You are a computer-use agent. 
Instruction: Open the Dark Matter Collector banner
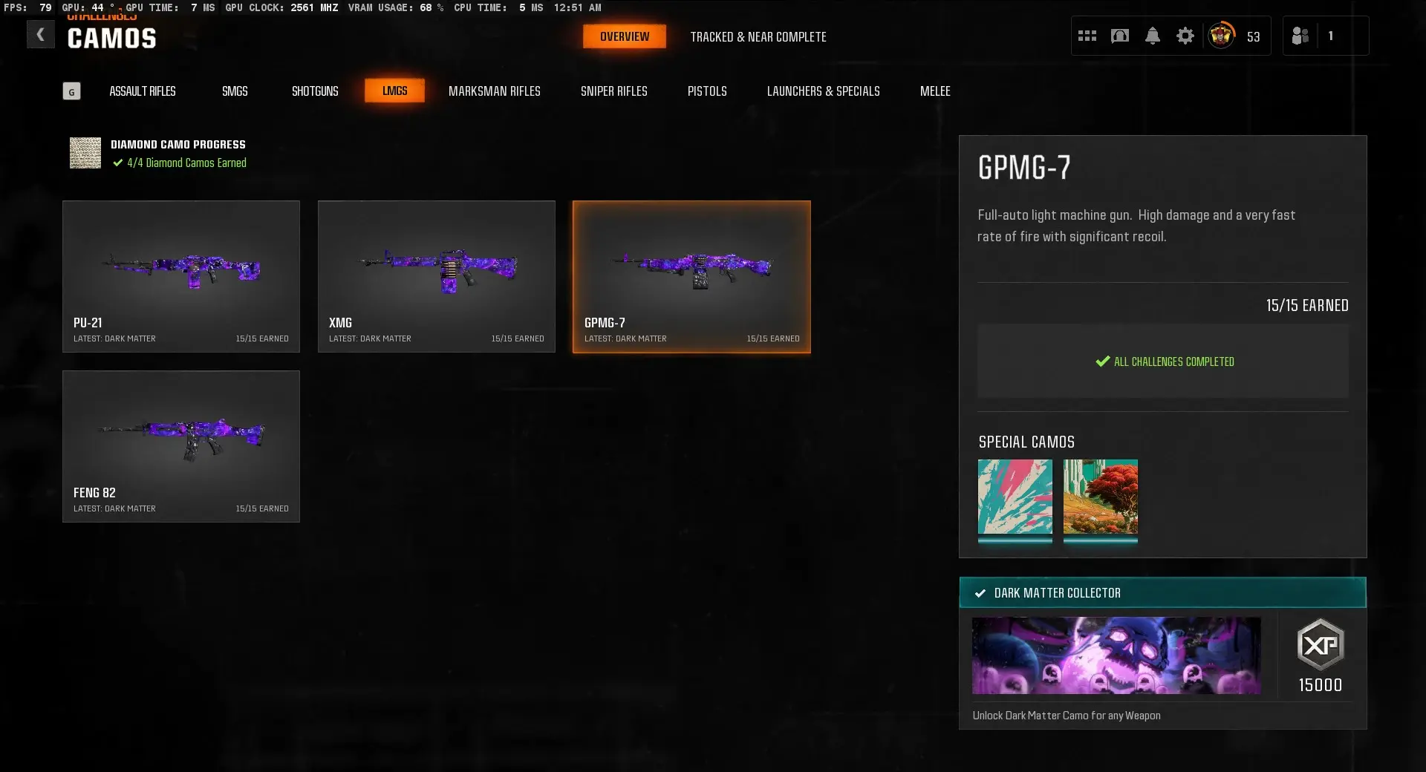tap(1163, 592)
